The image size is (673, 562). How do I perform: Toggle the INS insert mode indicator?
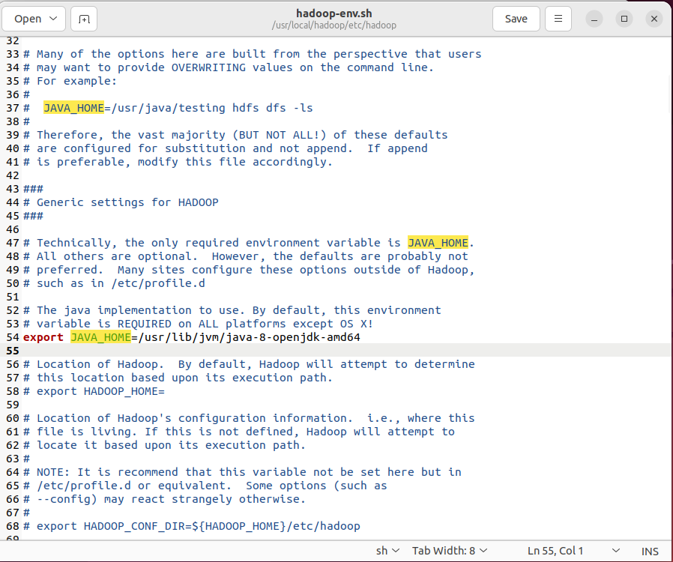(650, 552)
